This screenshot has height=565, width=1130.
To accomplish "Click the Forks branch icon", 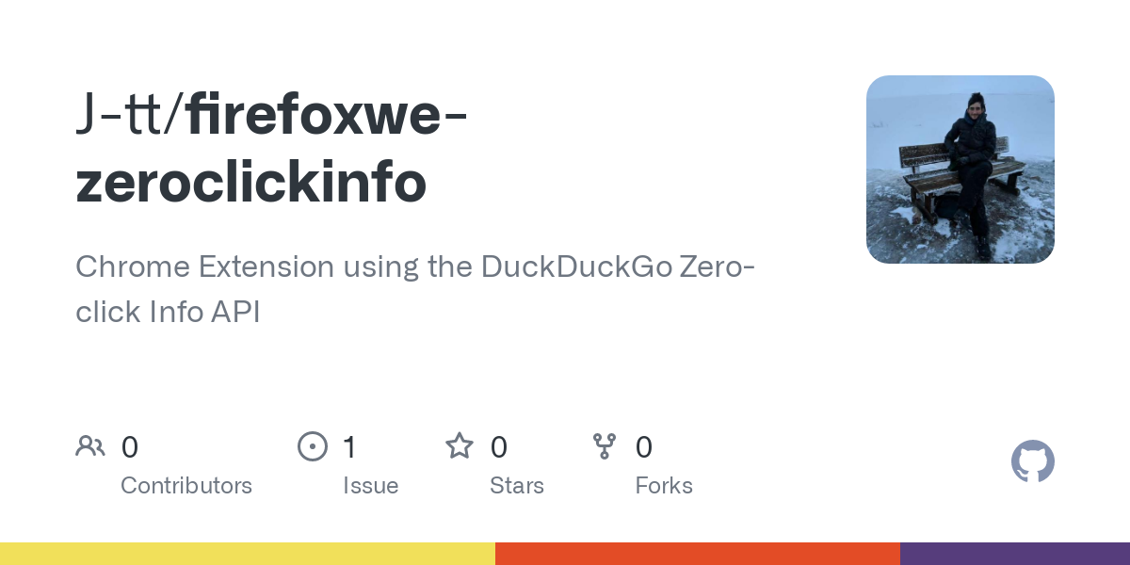I will [x=605, y=446].
